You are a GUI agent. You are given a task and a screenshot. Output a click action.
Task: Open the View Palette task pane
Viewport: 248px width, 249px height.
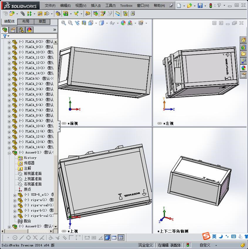click(243, 61)
